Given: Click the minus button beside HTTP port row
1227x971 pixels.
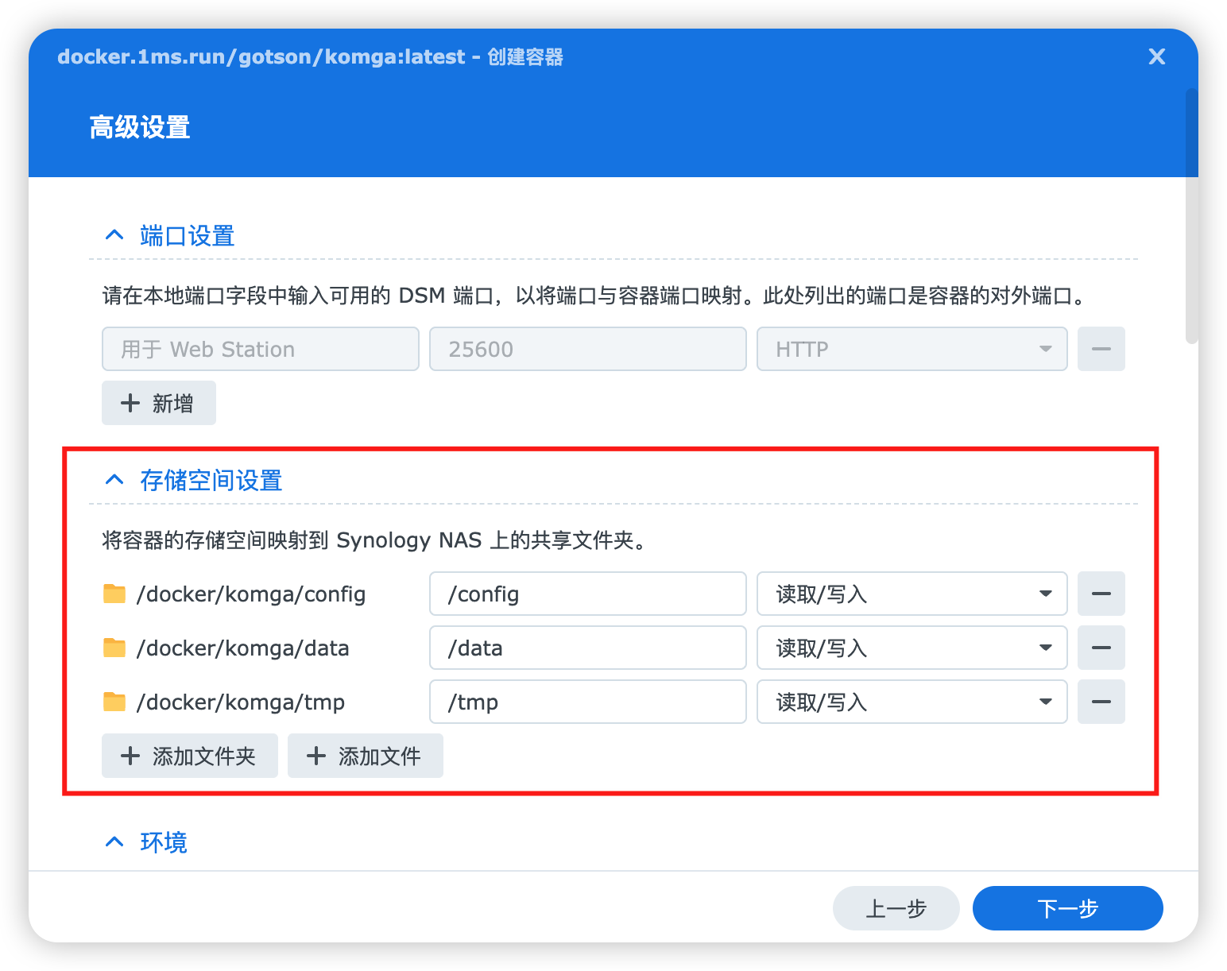Looking at the screenshot, I should pos(1101,349).
